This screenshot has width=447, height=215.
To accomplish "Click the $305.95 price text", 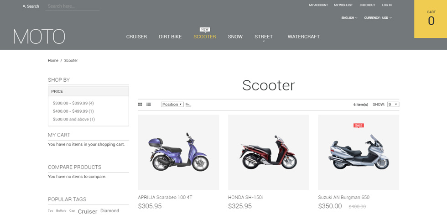I will tap(150, 206).
